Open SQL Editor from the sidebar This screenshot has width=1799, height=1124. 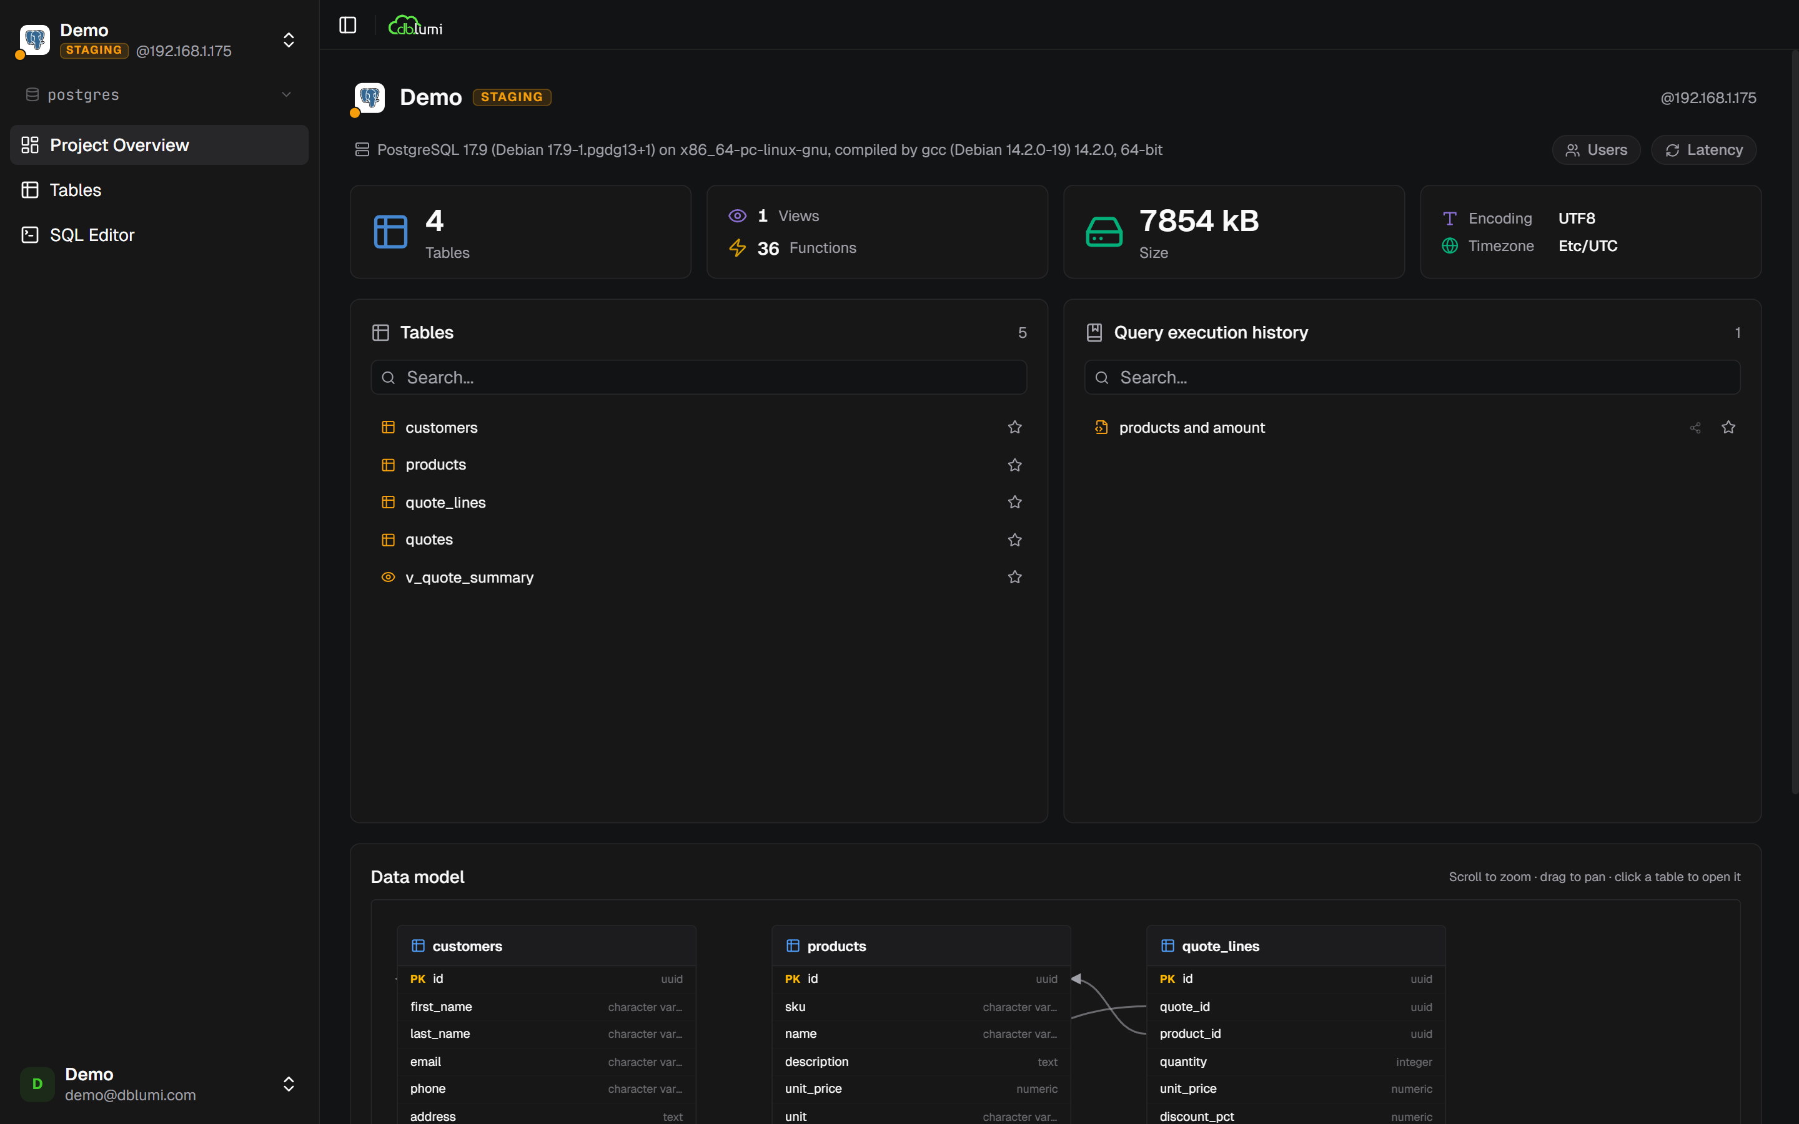pyautogui.click(x=91, y=235)
